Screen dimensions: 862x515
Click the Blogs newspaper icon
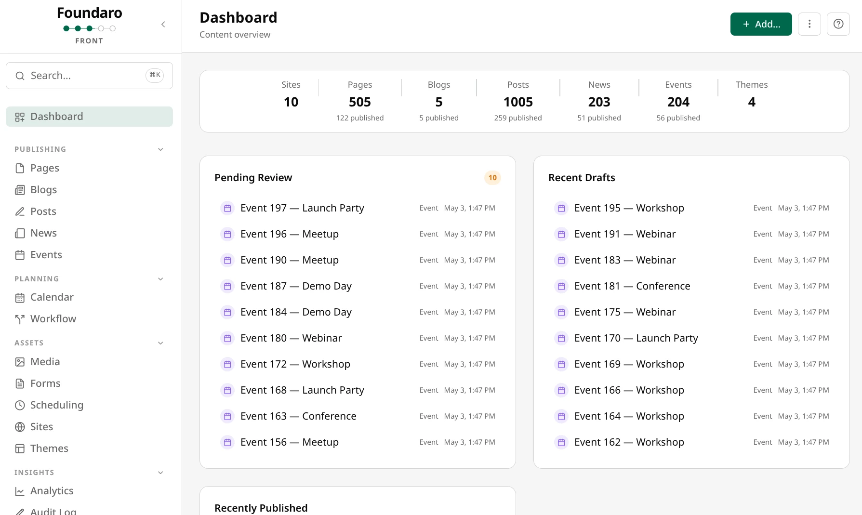20,190
